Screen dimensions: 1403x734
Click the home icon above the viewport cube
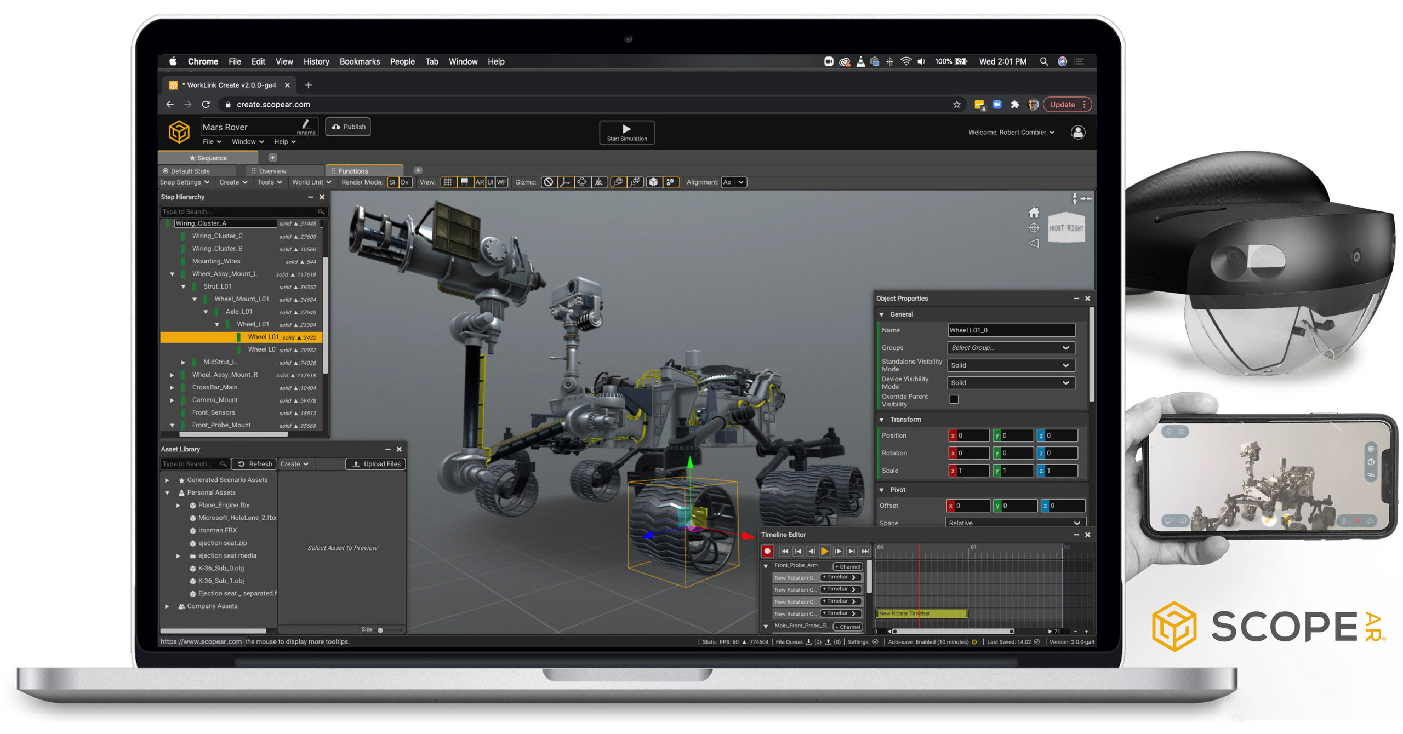coord(1034,212)
